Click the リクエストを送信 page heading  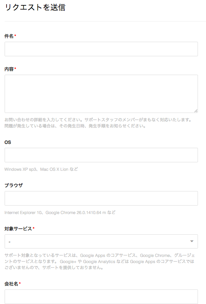[x=35, y=7]
